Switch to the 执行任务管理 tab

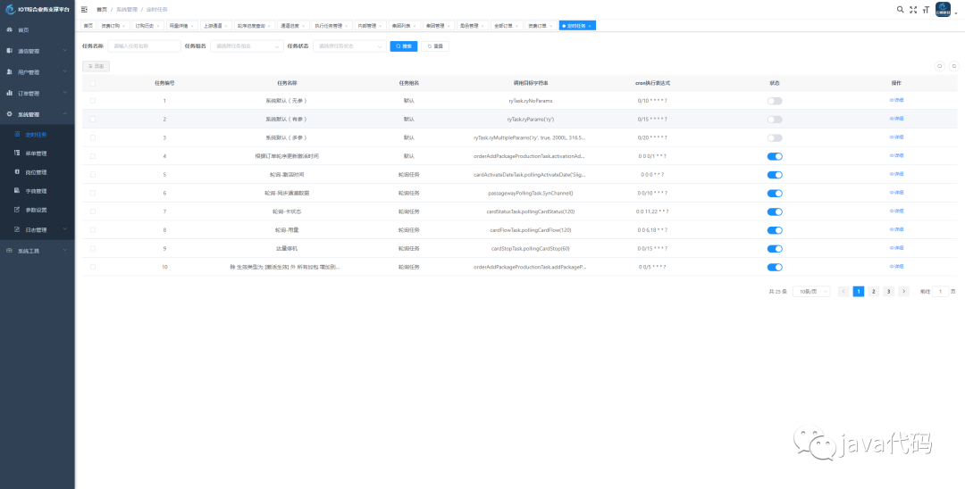coord(331,26)
